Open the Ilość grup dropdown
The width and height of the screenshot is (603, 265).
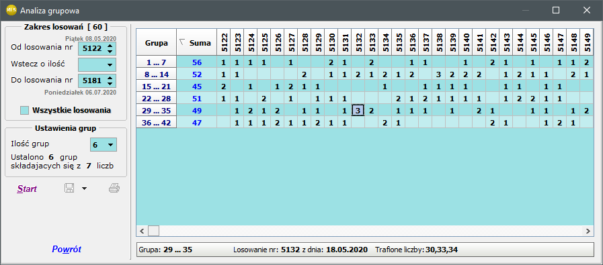[111, 145]
